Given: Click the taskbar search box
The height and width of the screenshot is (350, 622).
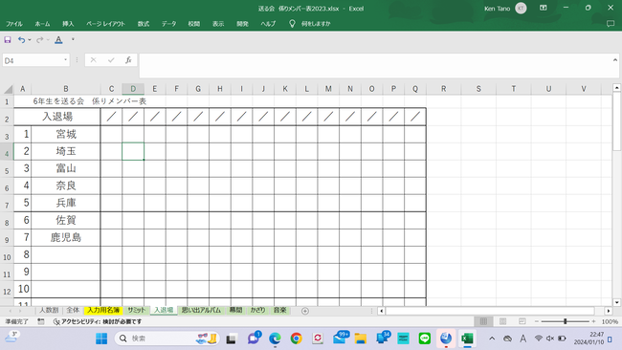Looking at the screenshot, I should pyautogui.click(x=167, y=339).
